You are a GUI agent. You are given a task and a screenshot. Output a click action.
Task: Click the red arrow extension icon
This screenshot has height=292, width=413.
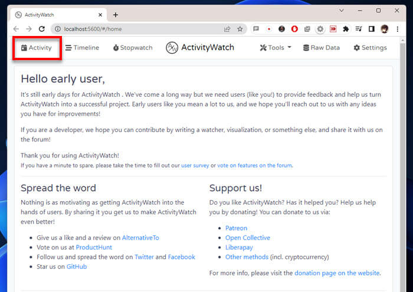click(x=333, y=29)
